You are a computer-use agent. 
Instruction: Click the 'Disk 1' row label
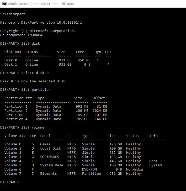click(x=11, y=65)
